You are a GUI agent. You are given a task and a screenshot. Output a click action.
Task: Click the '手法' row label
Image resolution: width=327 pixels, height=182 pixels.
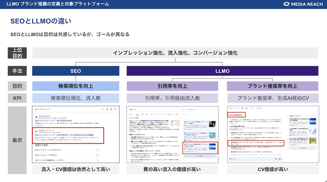(x=17, y=71)
